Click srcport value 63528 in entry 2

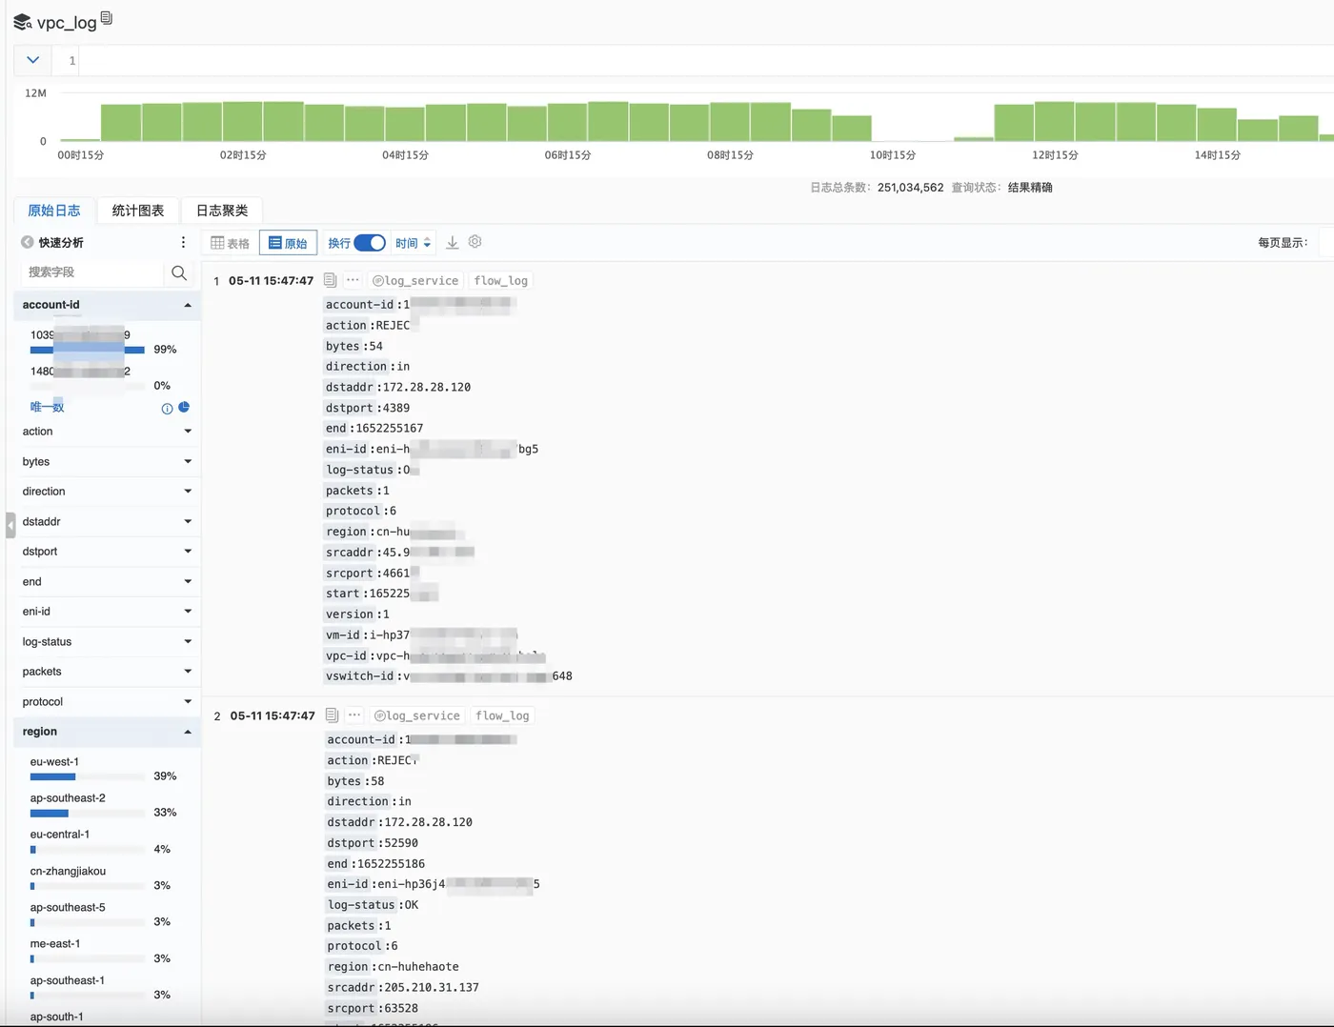coord(400,1008)
